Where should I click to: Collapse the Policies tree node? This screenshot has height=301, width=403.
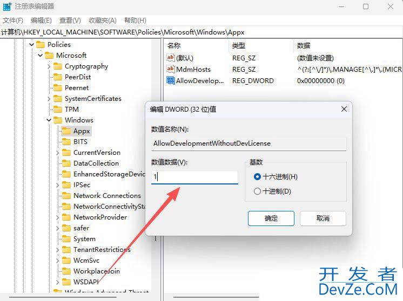[x=32, y=45]
